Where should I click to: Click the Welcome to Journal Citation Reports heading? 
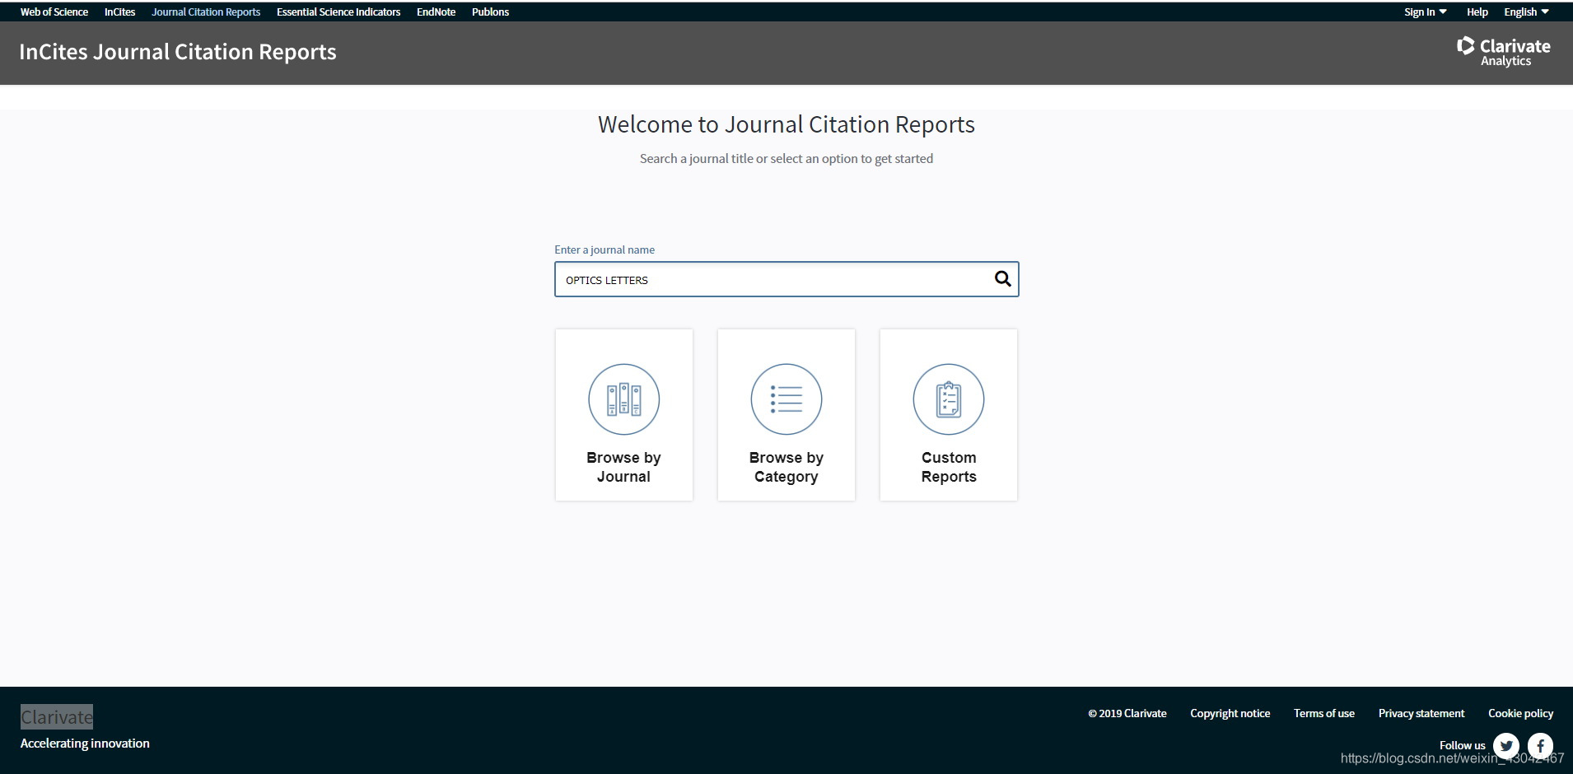786,124
